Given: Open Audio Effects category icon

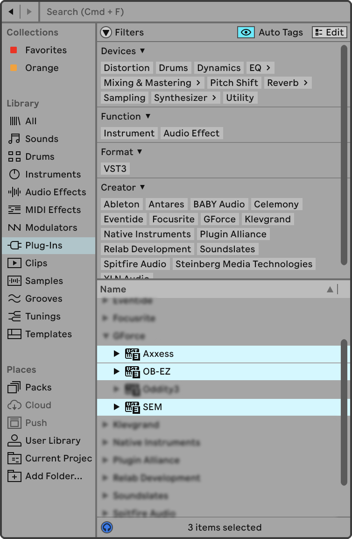Looking at the screenshot, I should (14, 192).
